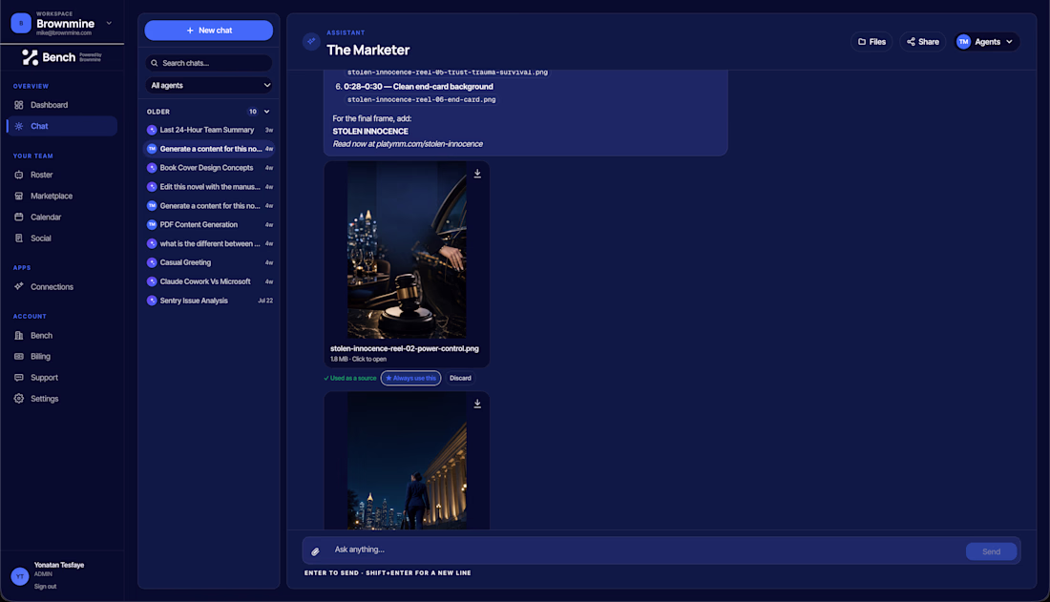This screenshot has width=1050, height=602.
Task: Click the paperclip attach file icon
Action: [x=315, y=551]
